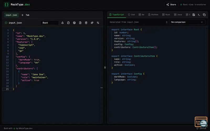Switch to the Go output tab
The height and width of the screenshot is (131, 210).
(141, 15)
